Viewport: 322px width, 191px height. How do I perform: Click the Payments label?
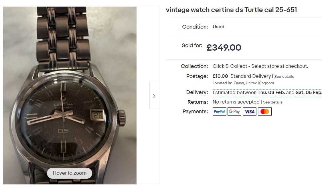[195, 112]
